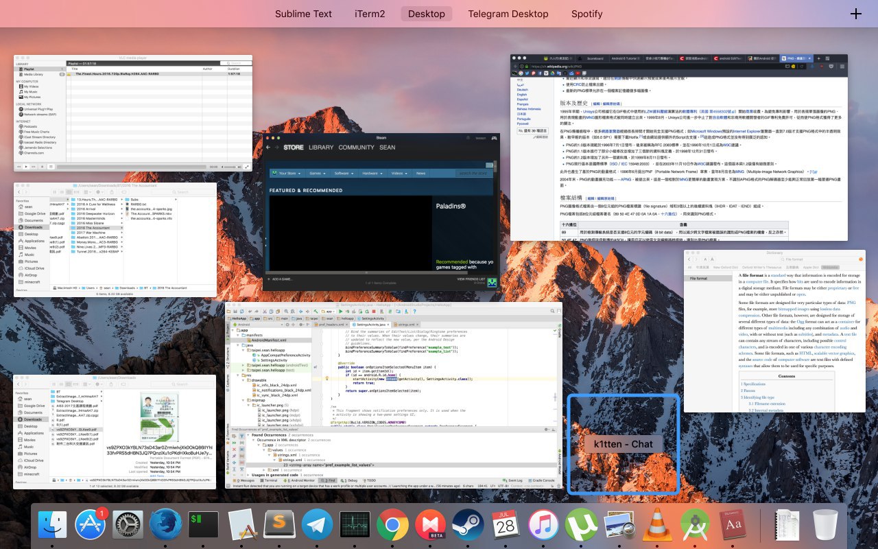Open the Steam icon in the Dock
Screen dimensions: 878x549
coord(468,526)
